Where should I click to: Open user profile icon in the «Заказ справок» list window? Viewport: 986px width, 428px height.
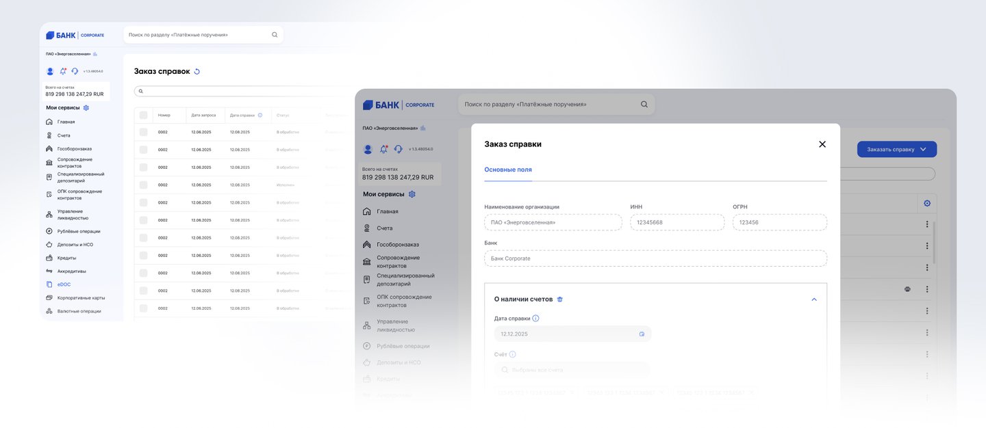50,71
